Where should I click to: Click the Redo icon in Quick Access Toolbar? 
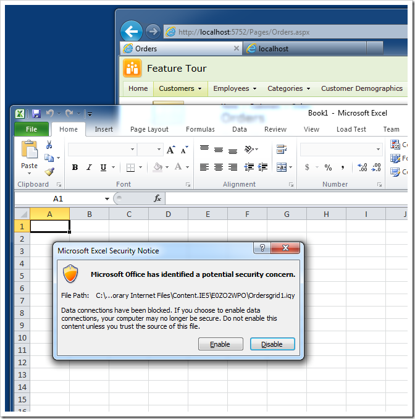point(69,114)
